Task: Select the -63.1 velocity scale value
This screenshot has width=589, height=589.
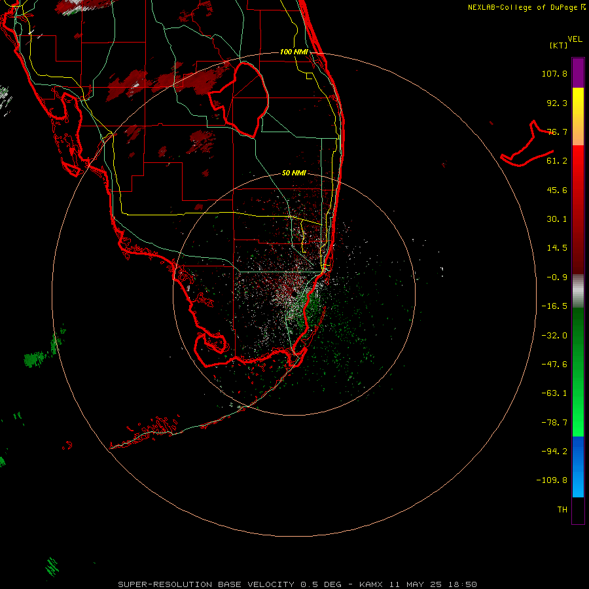Action: 554,393
